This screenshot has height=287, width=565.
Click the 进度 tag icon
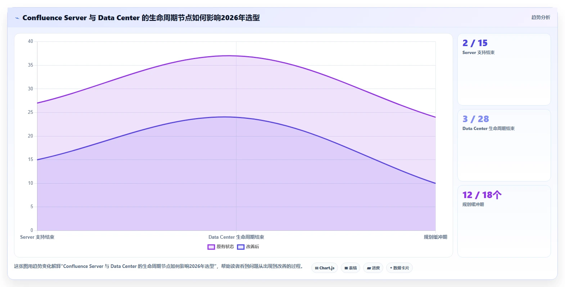tap(369, 268)
